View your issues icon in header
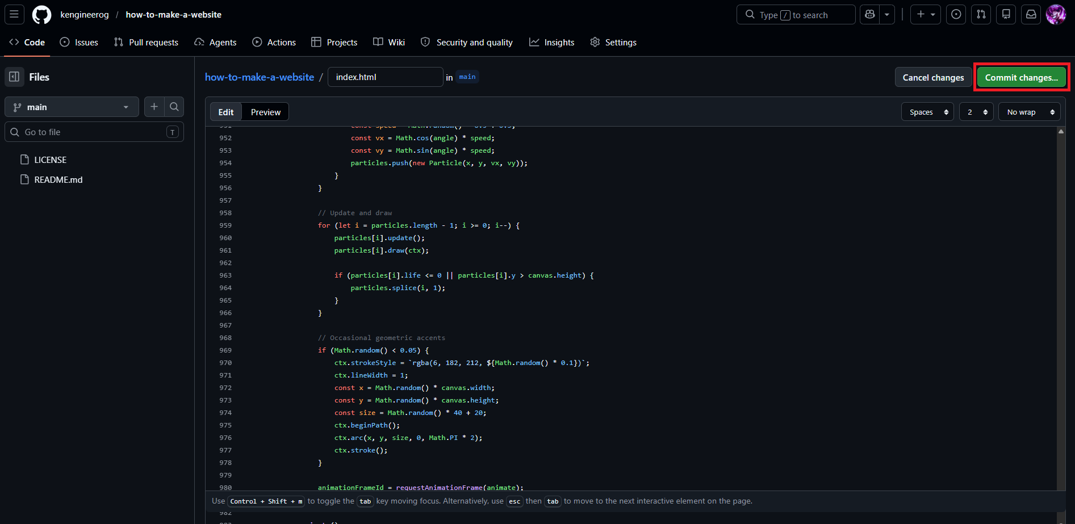The width and height of the screenshot is (1075, 524). click(956, 14)
